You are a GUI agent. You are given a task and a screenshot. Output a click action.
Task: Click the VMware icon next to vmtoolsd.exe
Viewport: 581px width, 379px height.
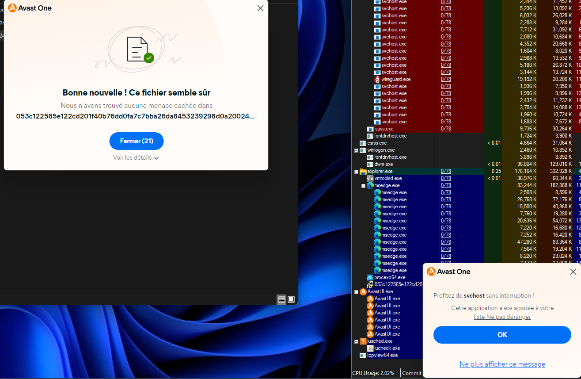click(x=370, y=178)
